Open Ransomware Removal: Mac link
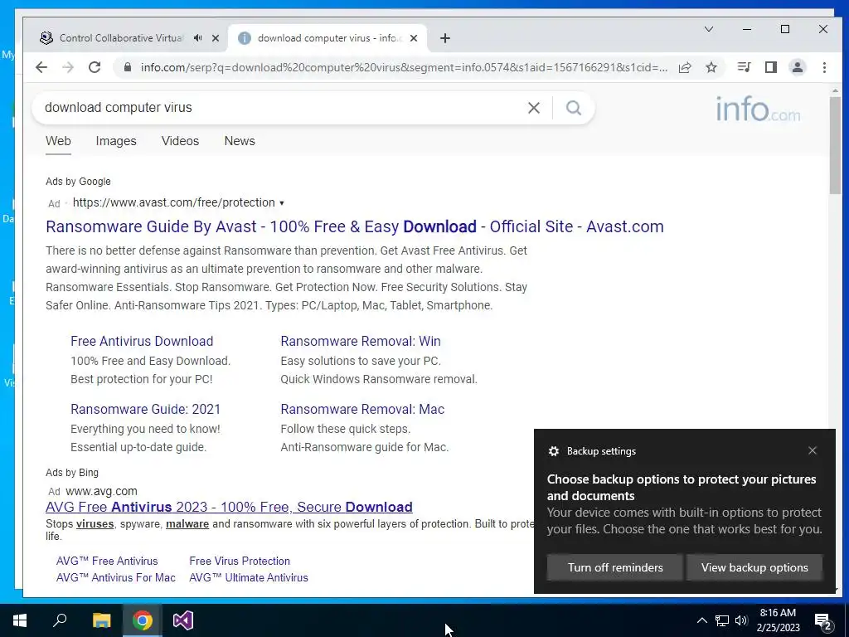Image resolution: width=849 pixels, height=637 pixels. click(x=362, y=410)
